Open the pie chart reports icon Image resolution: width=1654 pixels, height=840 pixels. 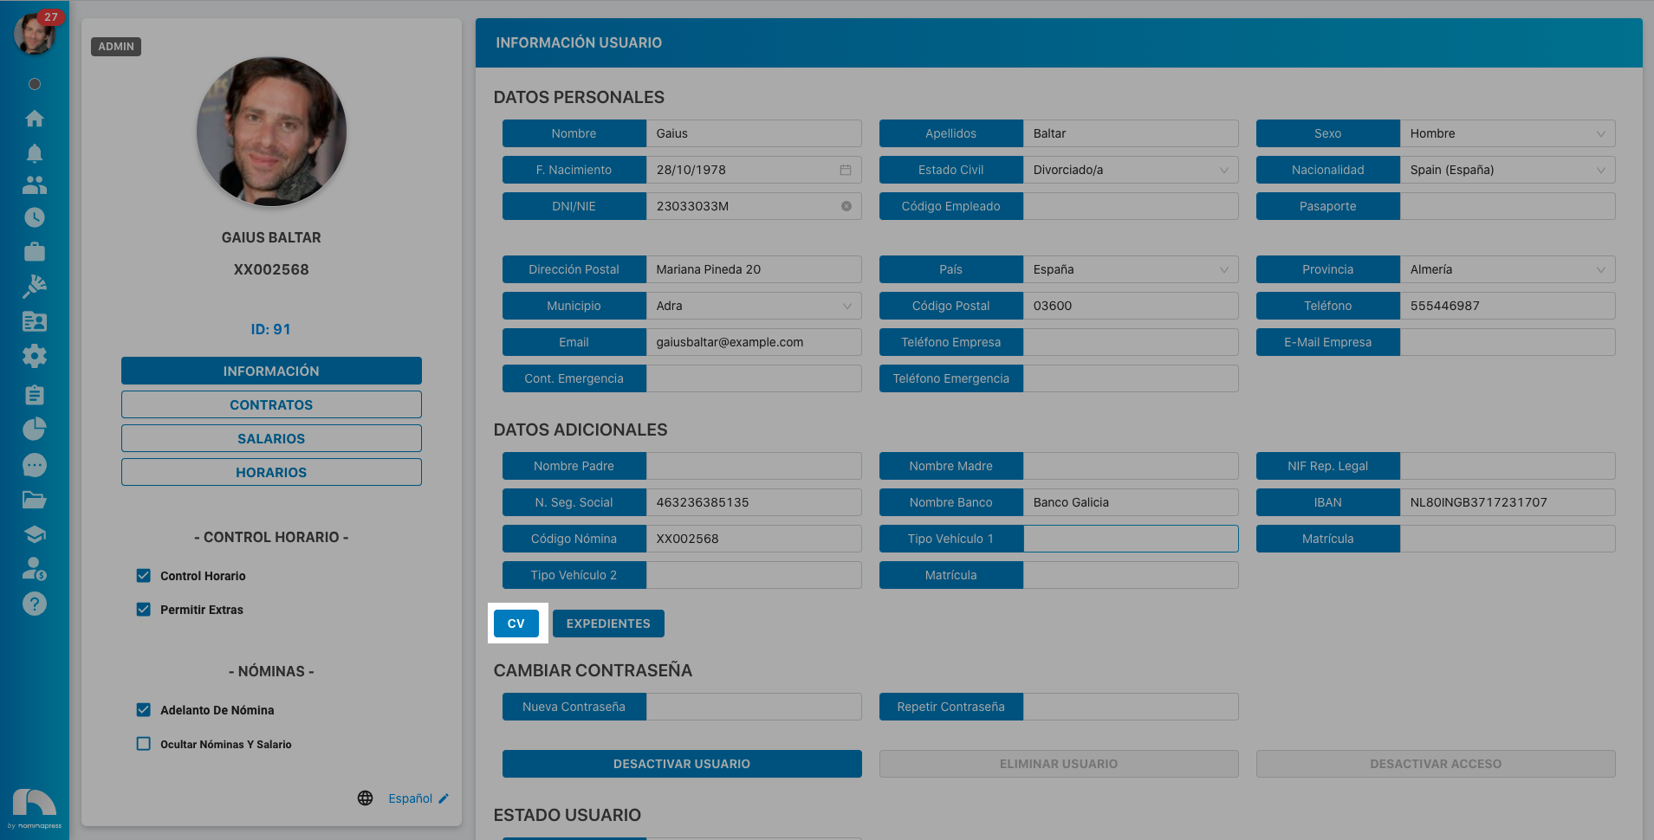pyautogui.click(x=35, y=429)
